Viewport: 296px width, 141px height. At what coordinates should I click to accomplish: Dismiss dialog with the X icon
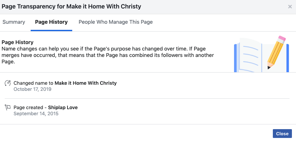tap(290, 7)
